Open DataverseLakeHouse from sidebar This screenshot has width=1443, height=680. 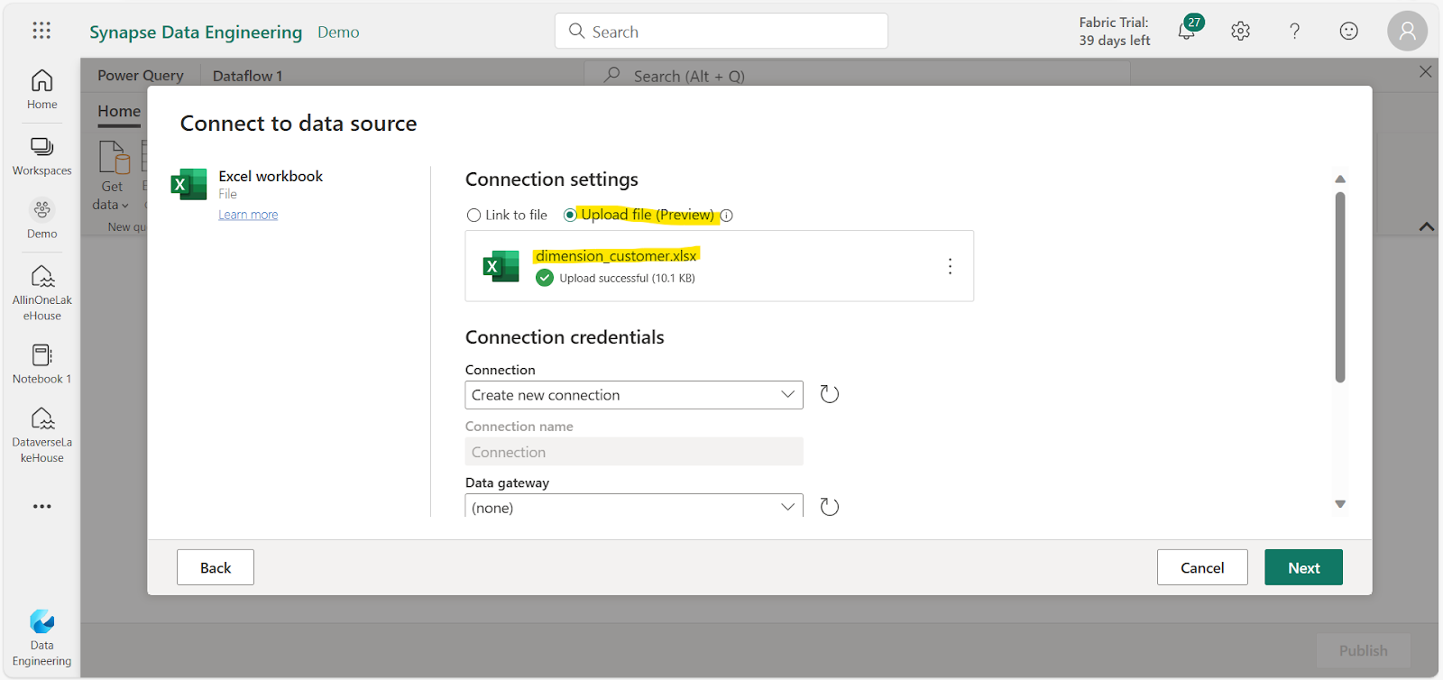pyautogui.click(x=41, y=435)
